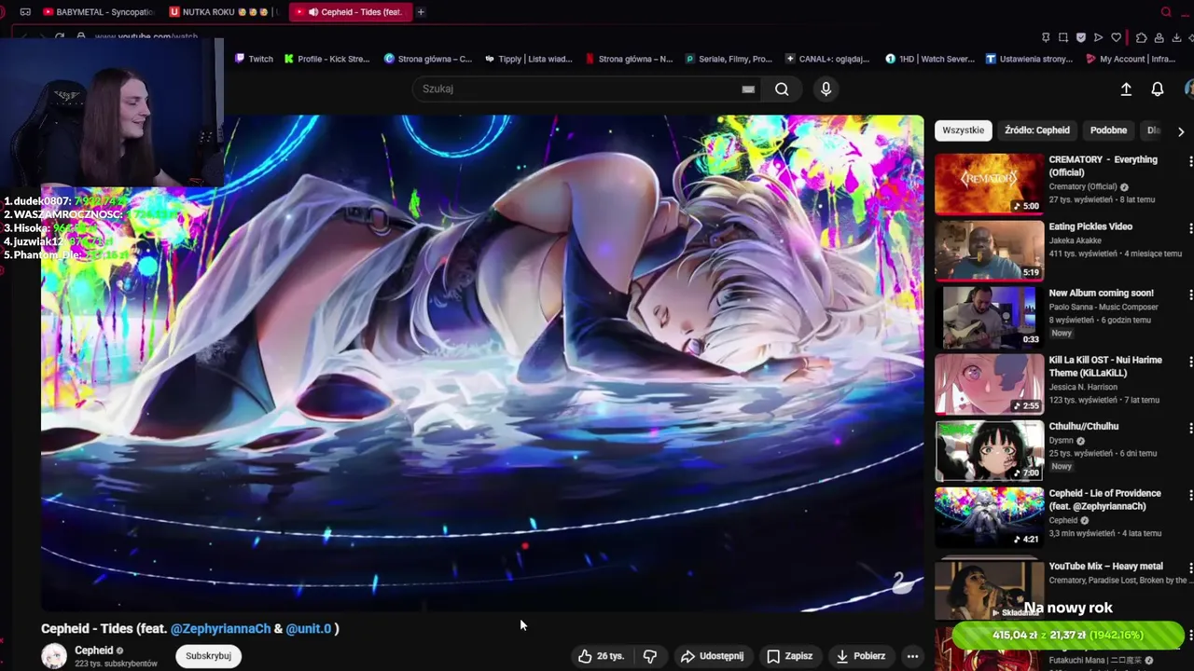Click the Jakeka Akakke channel name
The width and height of the screenshot is (1194, 671).
1076,240
